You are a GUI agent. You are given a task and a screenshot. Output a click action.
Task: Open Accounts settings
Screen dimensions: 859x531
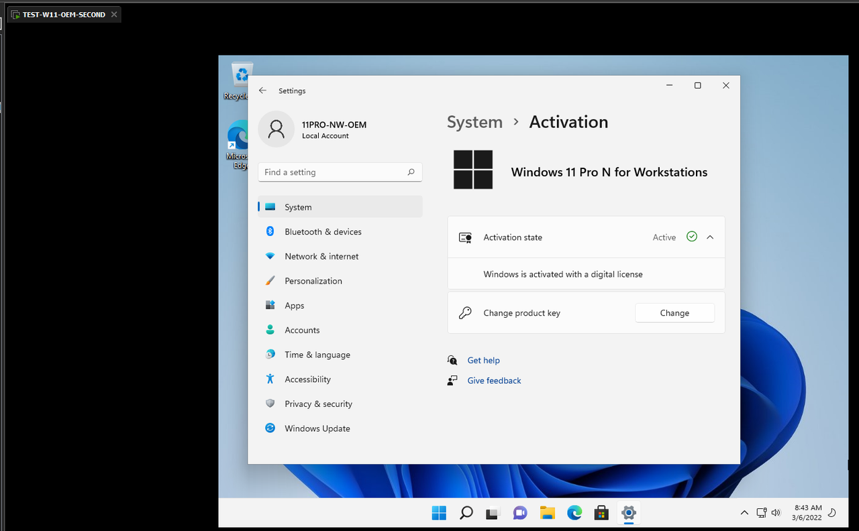[x=340, y=330]
